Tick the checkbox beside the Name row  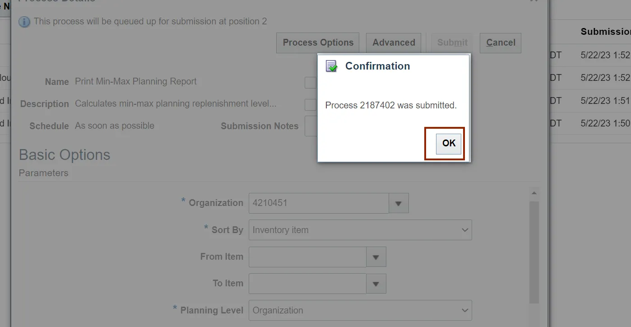point(311,82)
